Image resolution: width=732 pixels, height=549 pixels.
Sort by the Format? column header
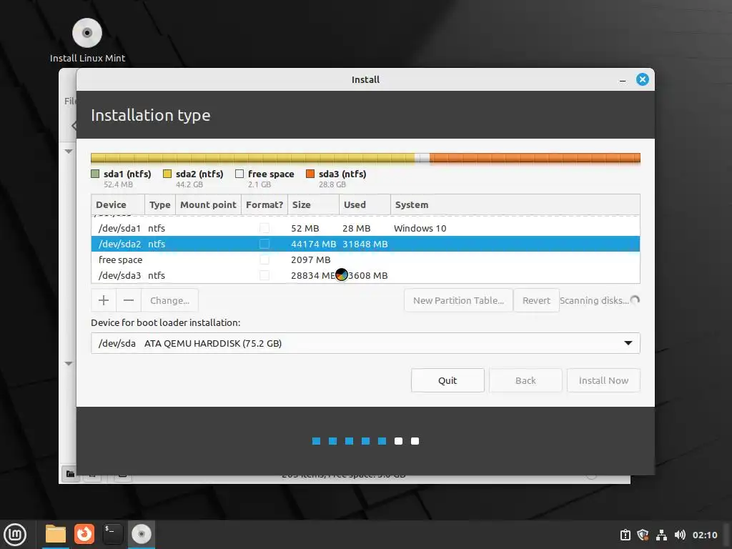coord(264,204)
